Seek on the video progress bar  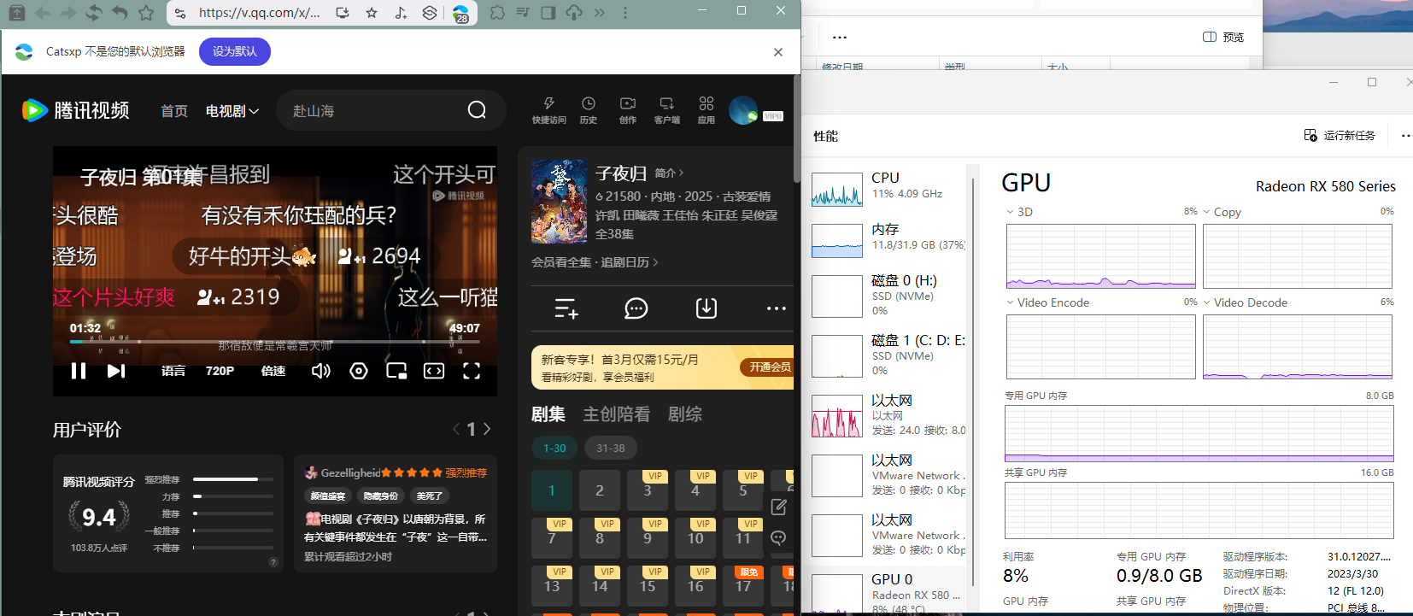(x=274, y=342)
